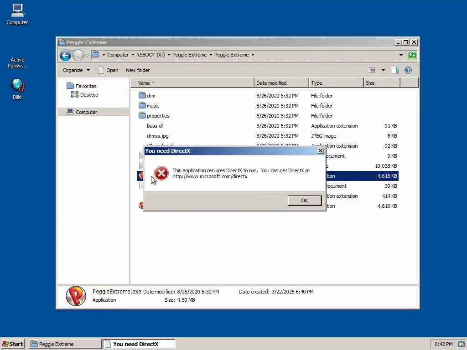Image resolution: width=467 pixels, height=350 pixels.
Task: Select the drm folder
Action: [x=147, y=96]
